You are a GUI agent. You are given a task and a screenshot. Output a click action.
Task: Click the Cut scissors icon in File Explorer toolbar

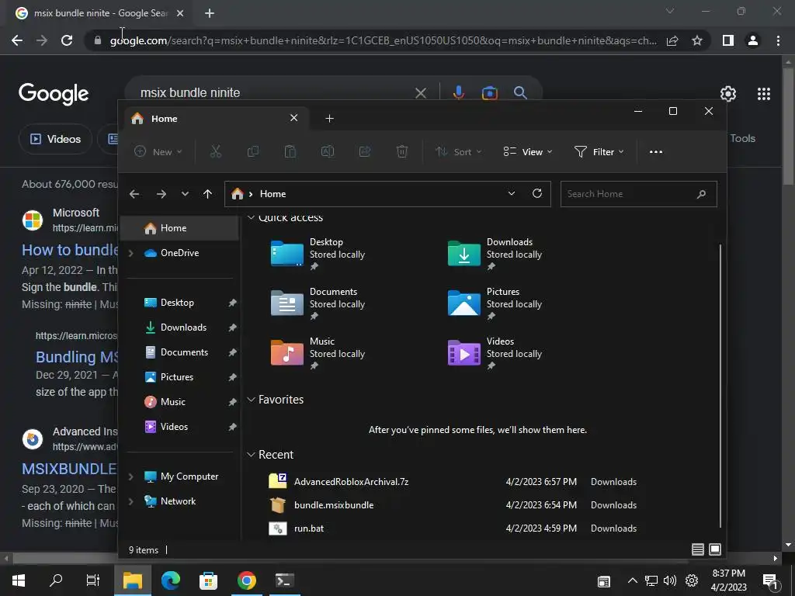216,151
